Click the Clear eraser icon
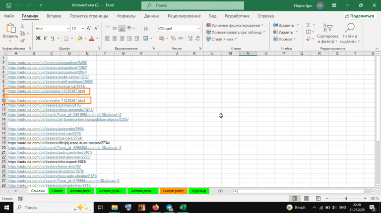Viewport: 381px width, 213px height. [x=309, y=39]
